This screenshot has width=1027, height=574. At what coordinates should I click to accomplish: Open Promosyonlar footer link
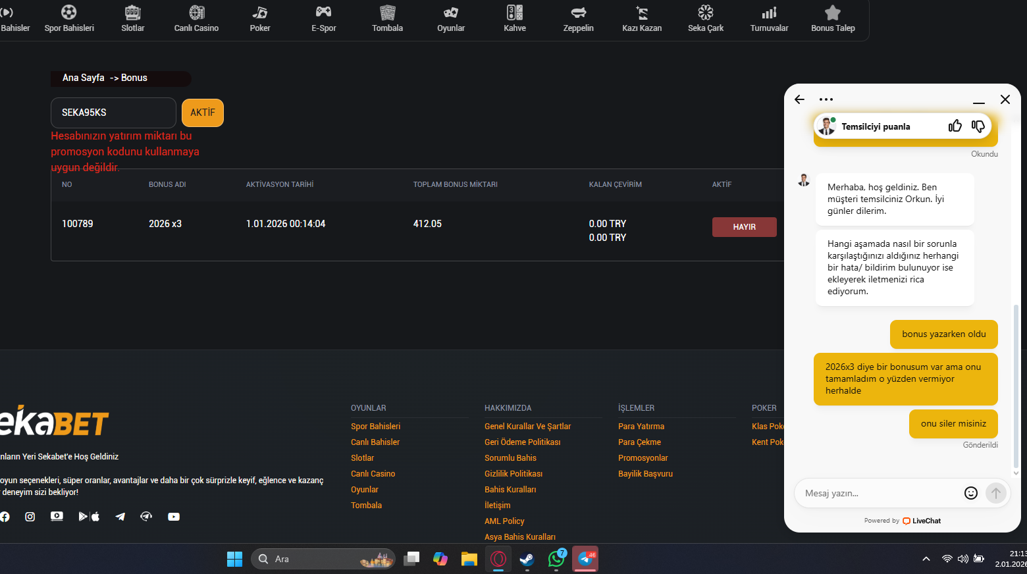tap(643, 458)
